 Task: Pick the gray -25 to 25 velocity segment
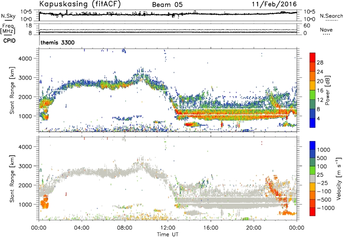[x=313, y=178]
